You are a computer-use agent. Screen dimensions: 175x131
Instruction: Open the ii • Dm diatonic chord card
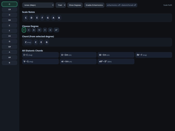tap(78, 55)
